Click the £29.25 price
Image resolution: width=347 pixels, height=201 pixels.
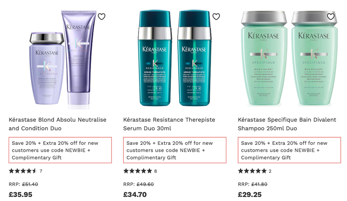point(250,195)
